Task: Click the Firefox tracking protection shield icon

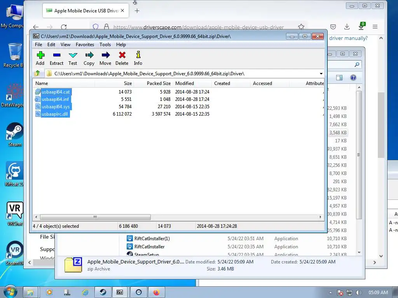Action: (x=96, y=27)
